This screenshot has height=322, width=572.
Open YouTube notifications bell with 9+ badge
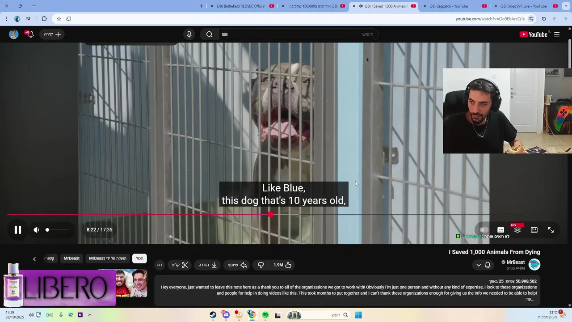[x=30, y=34]
